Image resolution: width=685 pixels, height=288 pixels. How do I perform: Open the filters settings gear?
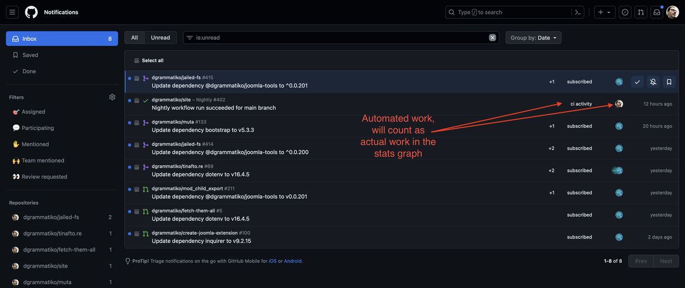pos(112,97)
